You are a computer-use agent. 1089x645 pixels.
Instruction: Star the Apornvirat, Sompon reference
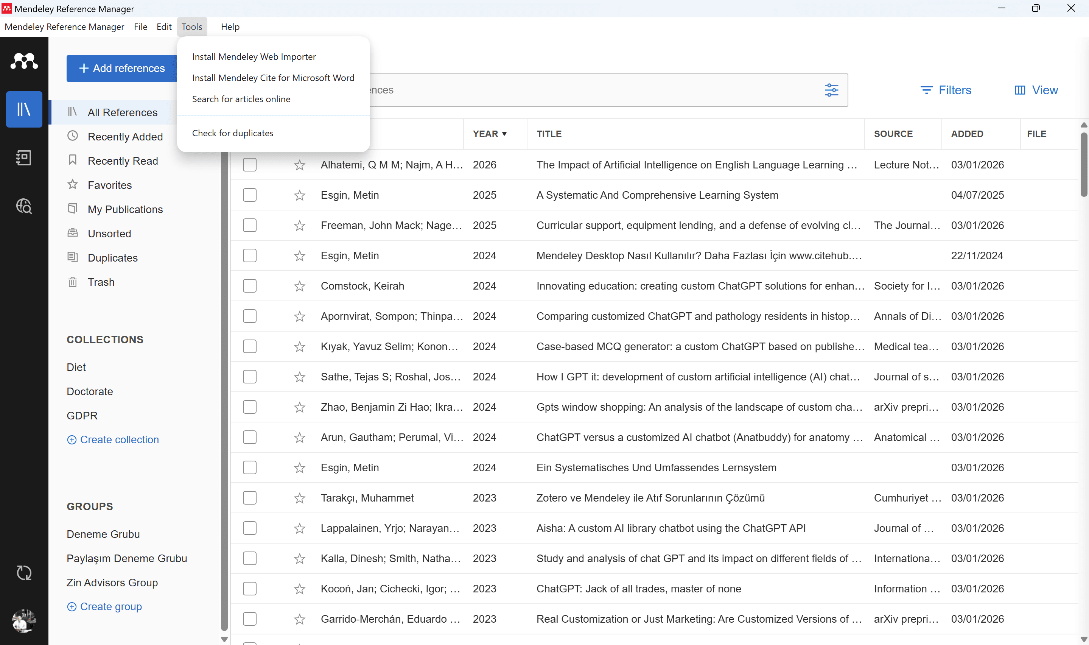click(x=299, y=316)
